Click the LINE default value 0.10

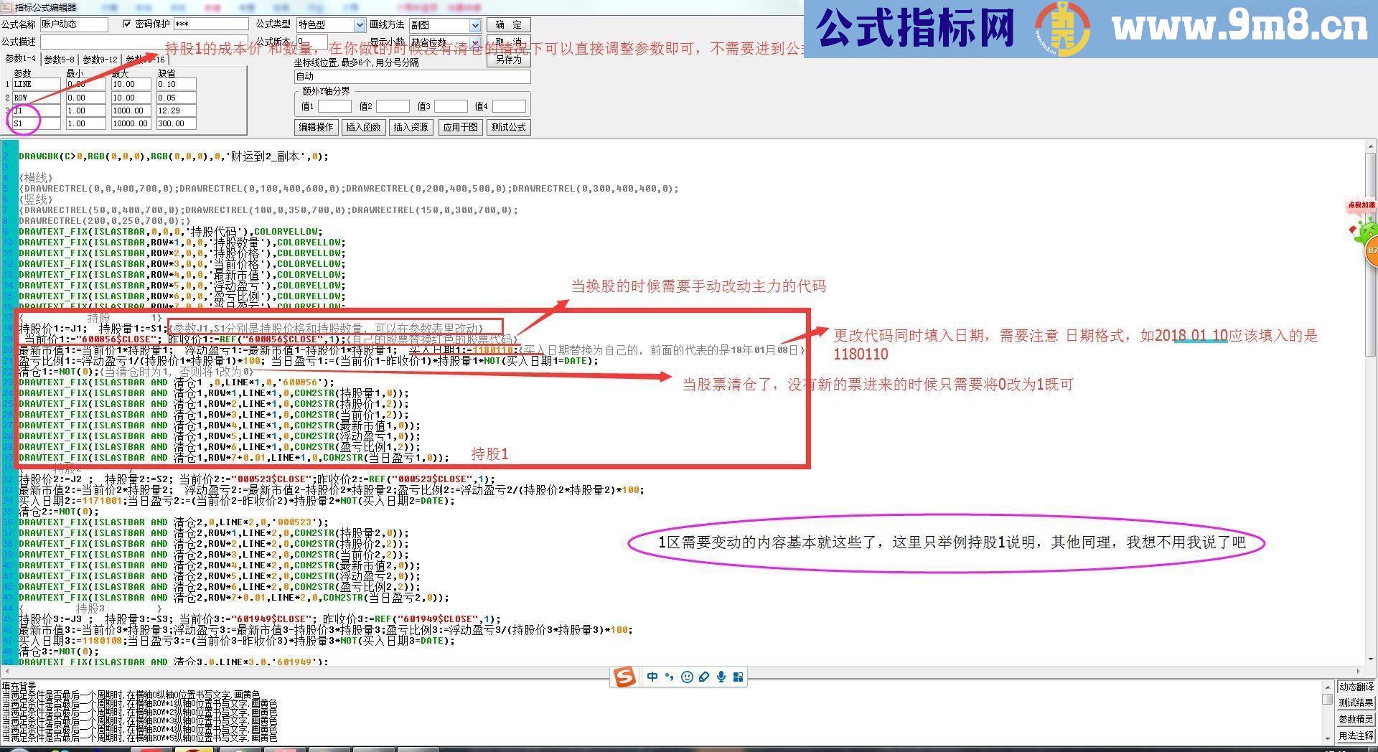point(176,84)
